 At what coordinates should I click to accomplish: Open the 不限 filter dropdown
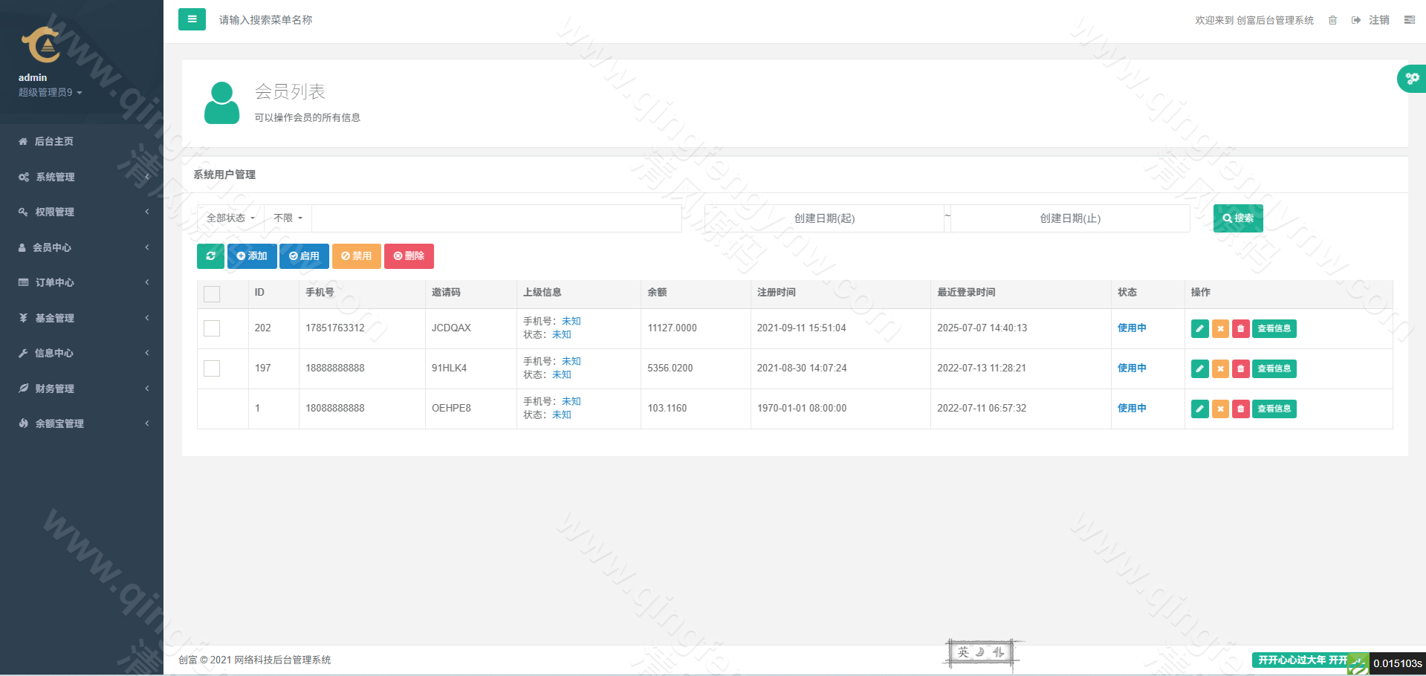pos(288,218)
